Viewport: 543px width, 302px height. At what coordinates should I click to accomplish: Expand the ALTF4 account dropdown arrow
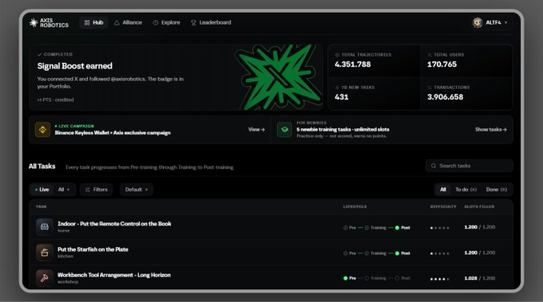pos(506,23)
